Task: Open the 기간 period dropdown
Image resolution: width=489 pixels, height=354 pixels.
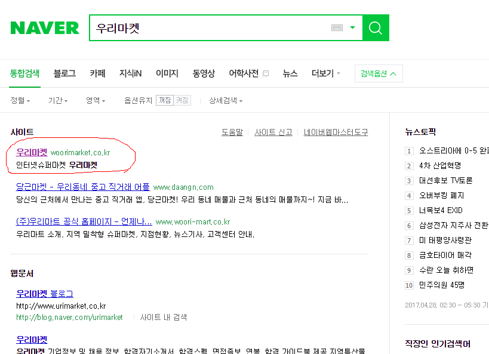Action: pos(58,100)
